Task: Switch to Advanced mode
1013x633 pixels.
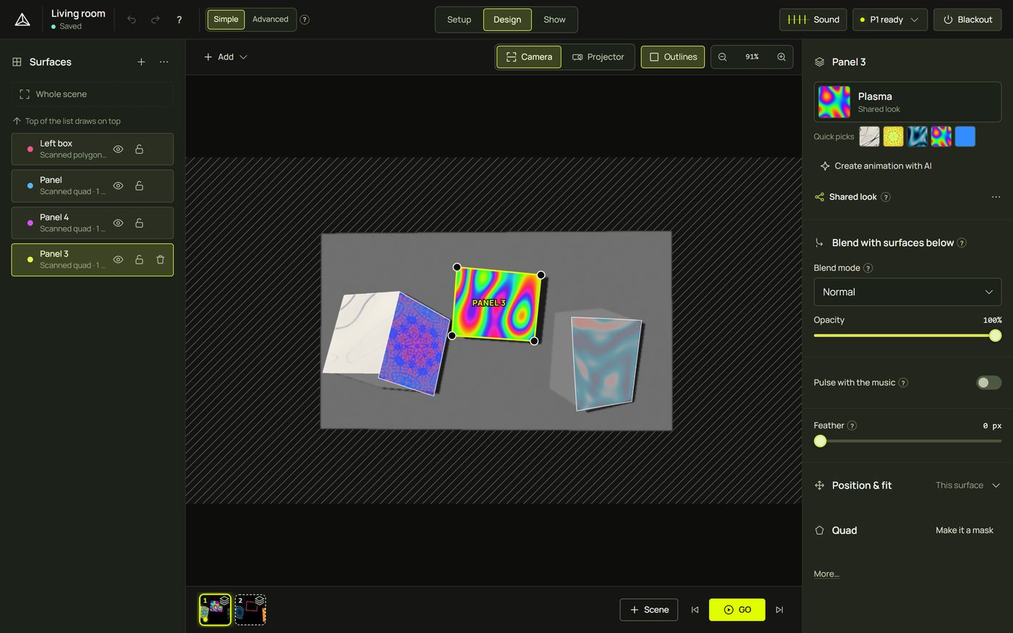Action: point(270,20)
